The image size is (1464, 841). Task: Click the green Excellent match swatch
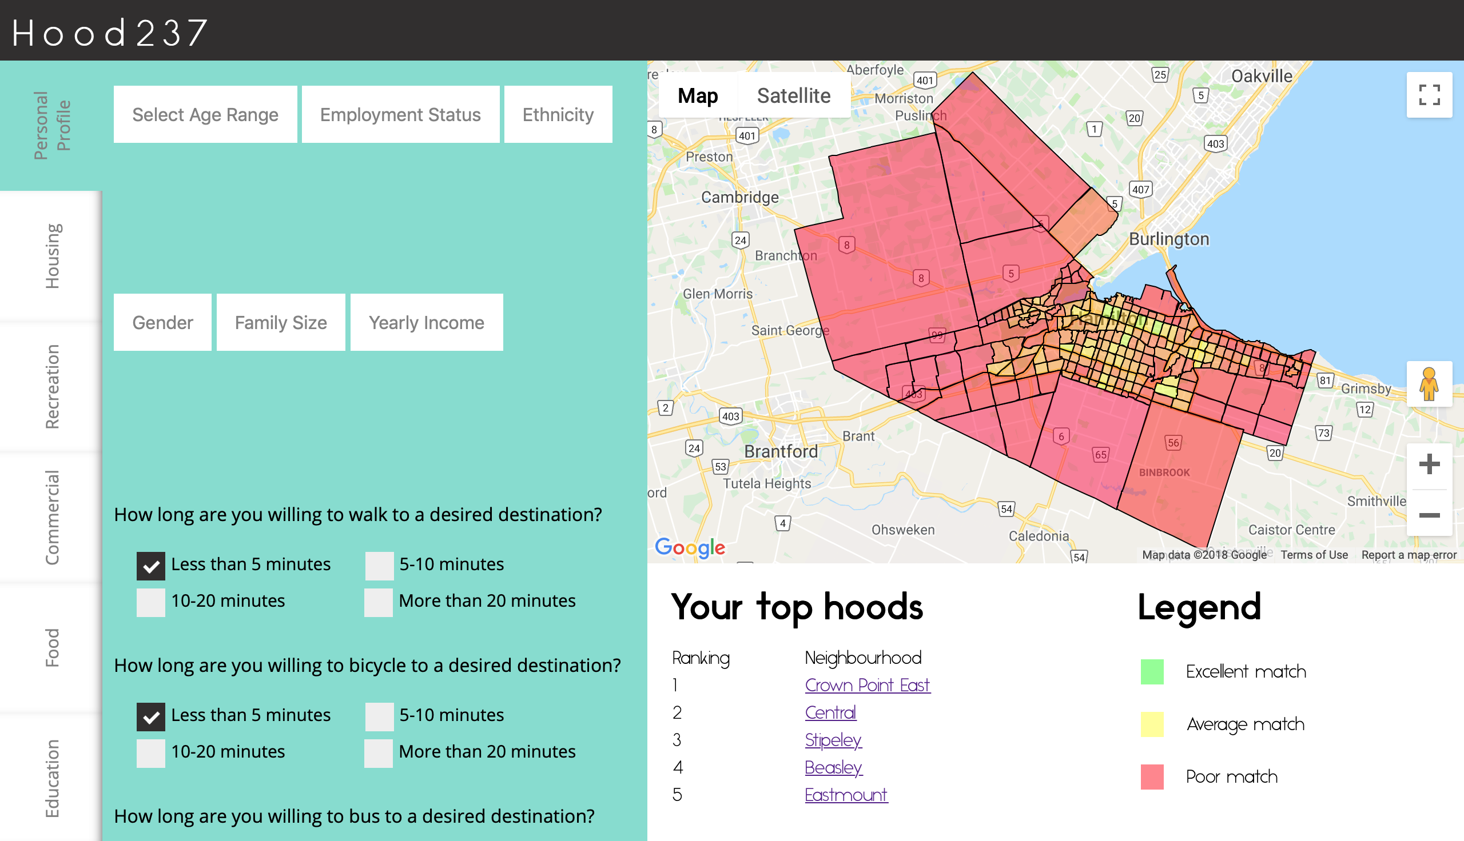click(x=1151, y=672)
